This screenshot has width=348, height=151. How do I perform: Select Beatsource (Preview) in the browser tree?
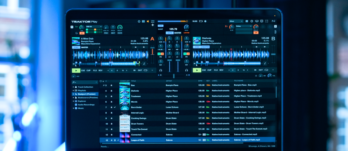[88, 97]
